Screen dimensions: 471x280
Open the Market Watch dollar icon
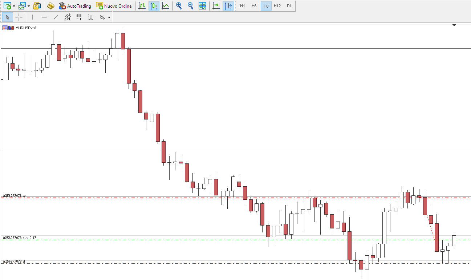pos(37,6)
